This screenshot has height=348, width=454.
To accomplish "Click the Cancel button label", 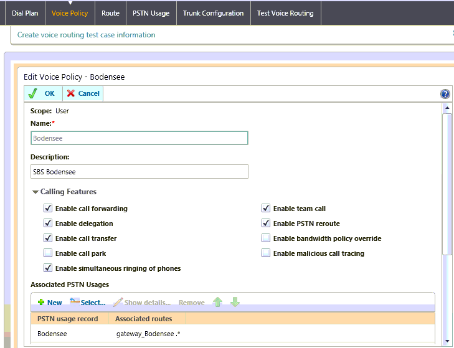I will 88,93.
